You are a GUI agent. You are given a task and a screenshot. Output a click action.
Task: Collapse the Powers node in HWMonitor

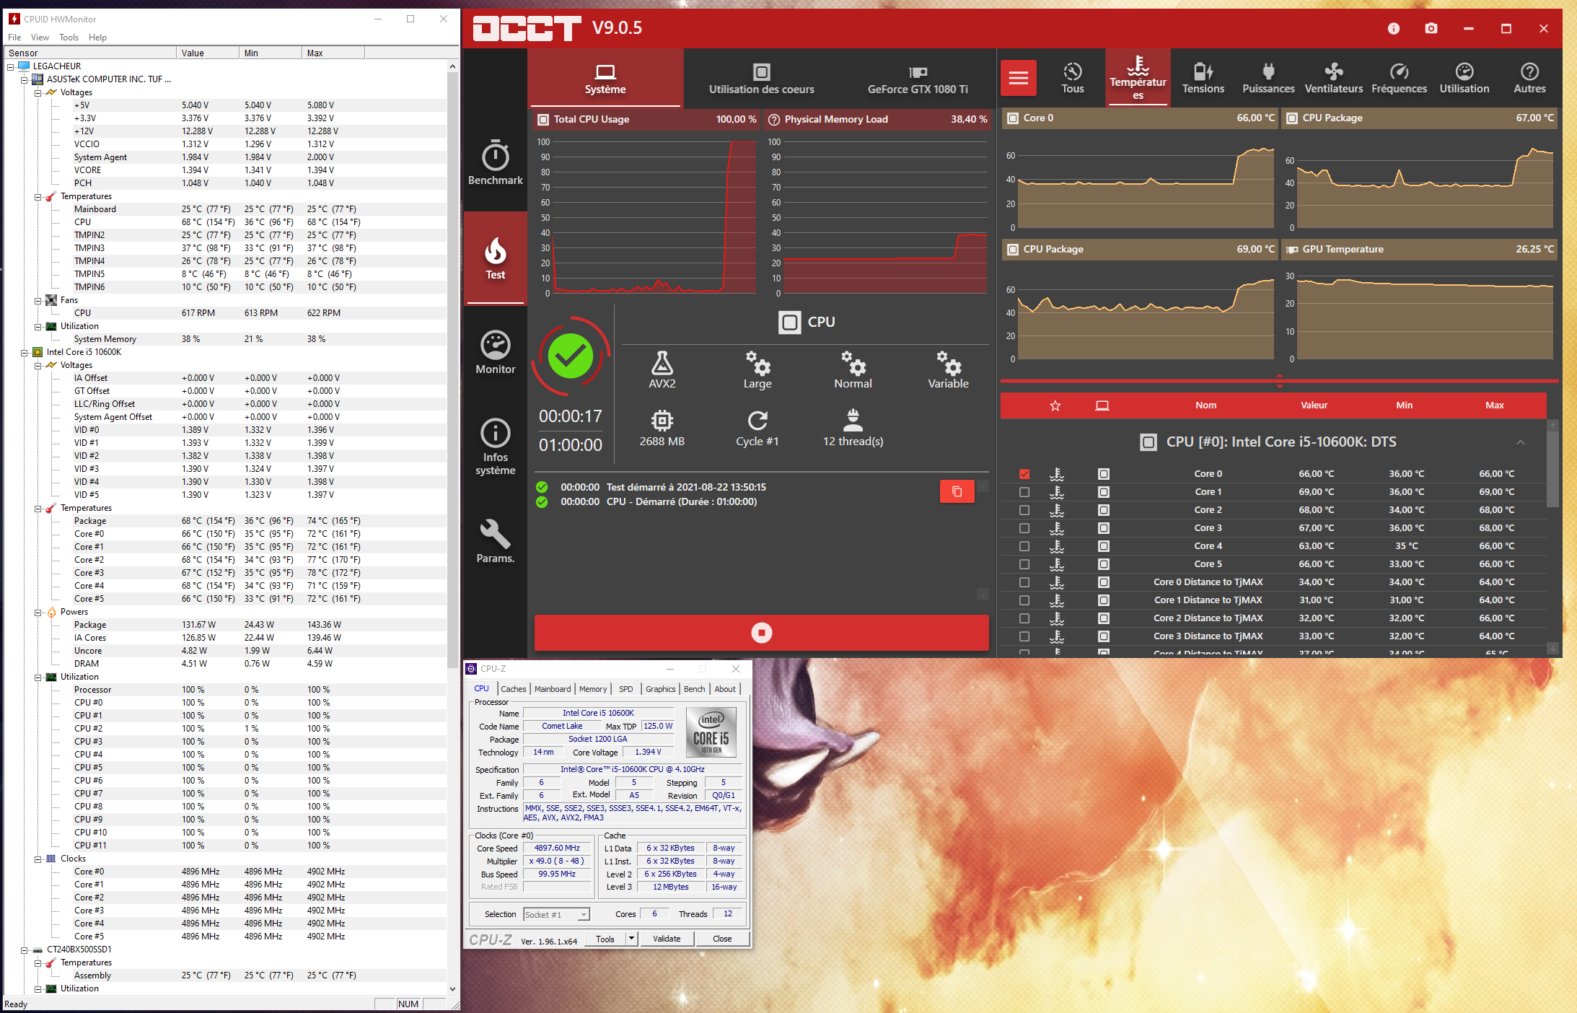coord(38,612)
